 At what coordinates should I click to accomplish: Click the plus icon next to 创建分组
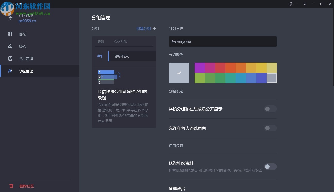coord(155,28)
